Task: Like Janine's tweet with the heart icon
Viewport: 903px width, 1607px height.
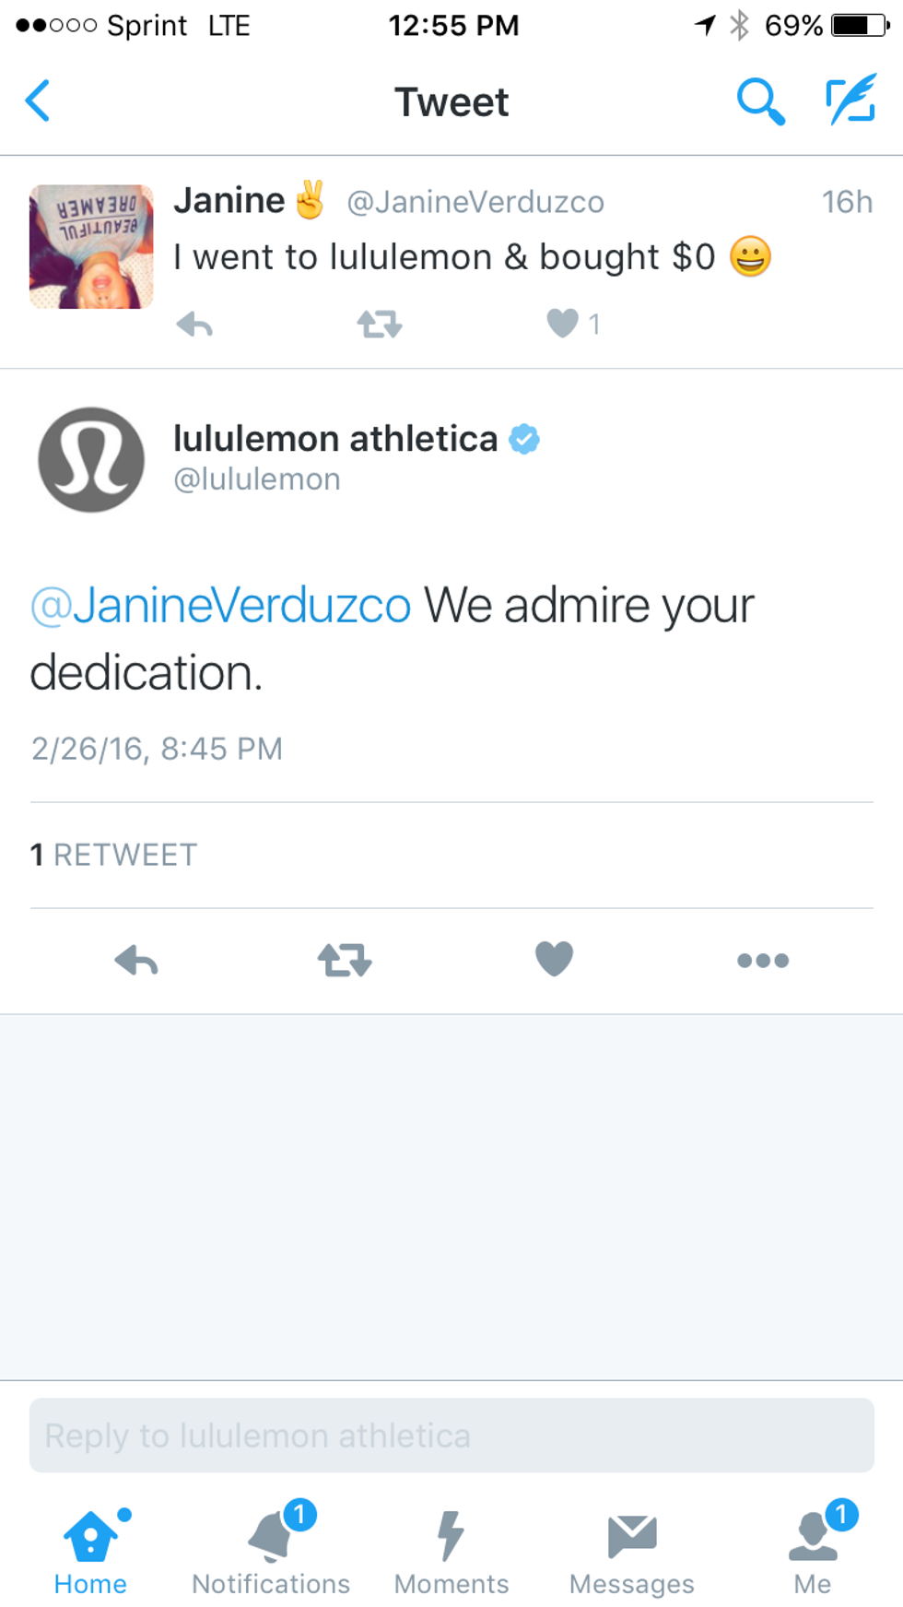Action: coord(562,324)
